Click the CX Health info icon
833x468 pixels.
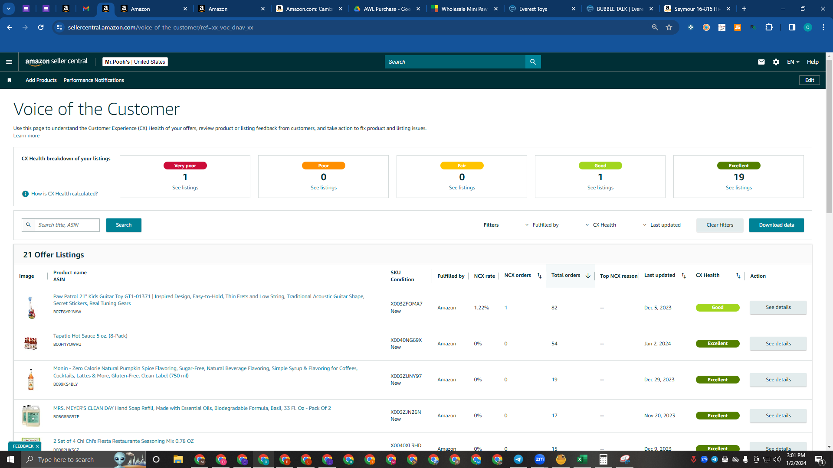point(25,194)
